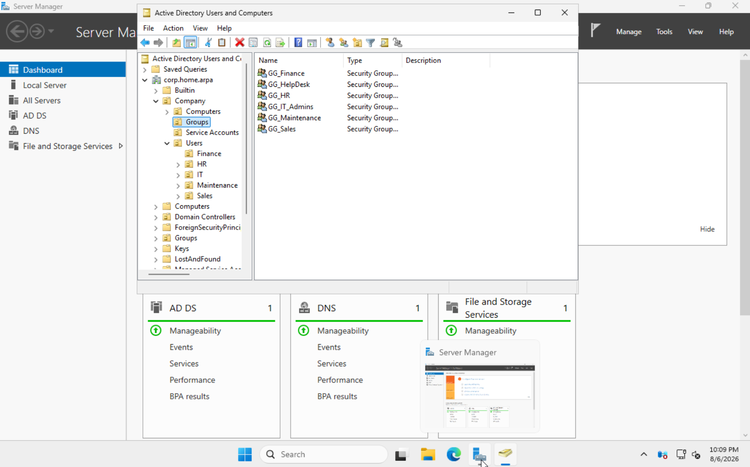The height and width of the screenshot is (467, 750).
Task: Click the Paste clipboard icon
Action: point(222,43)
